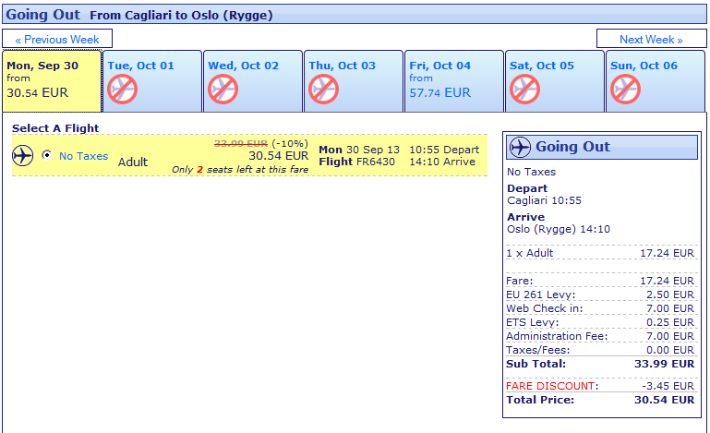Click the '1 x Adult' summary line
Screen dimensions: 710x433
[600, 253]
